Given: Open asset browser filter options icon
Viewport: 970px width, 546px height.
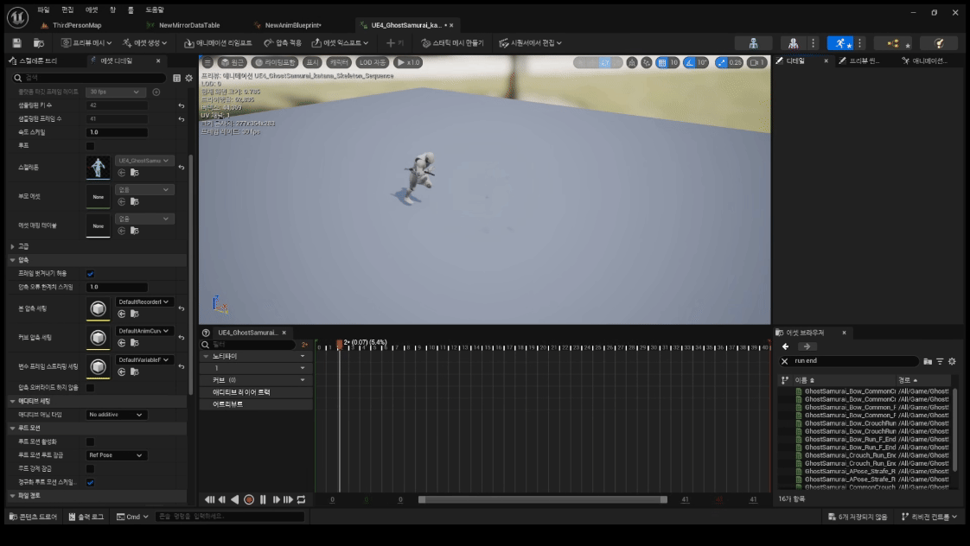Looking at the screenshot, I should click(x=940, y=361).
